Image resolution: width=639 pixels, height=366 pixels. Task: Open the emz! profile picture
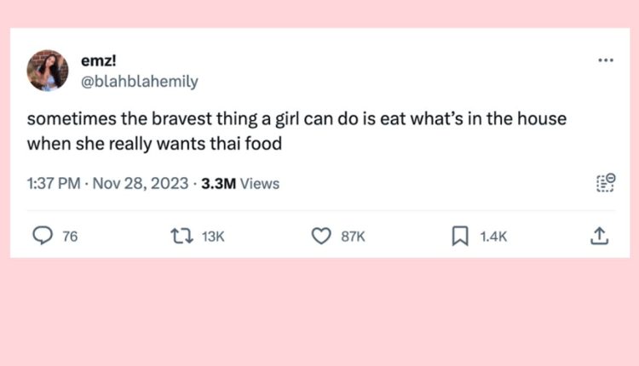point(48,71)
